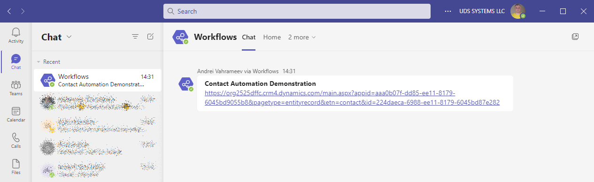Viewport: 594px width, 182px height.
Task: Open Activity in the sidebar
Action: click(16, 35)
